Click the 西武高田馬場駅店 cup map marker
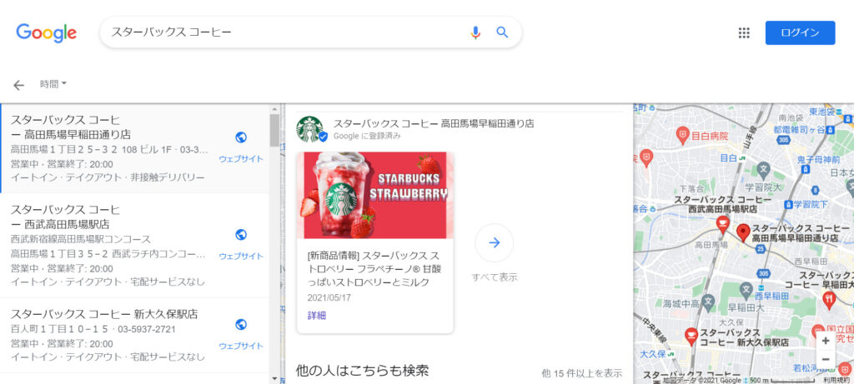The width and height of the screenshot is (854, 384). pyautogui.click(x=723, y=223)
